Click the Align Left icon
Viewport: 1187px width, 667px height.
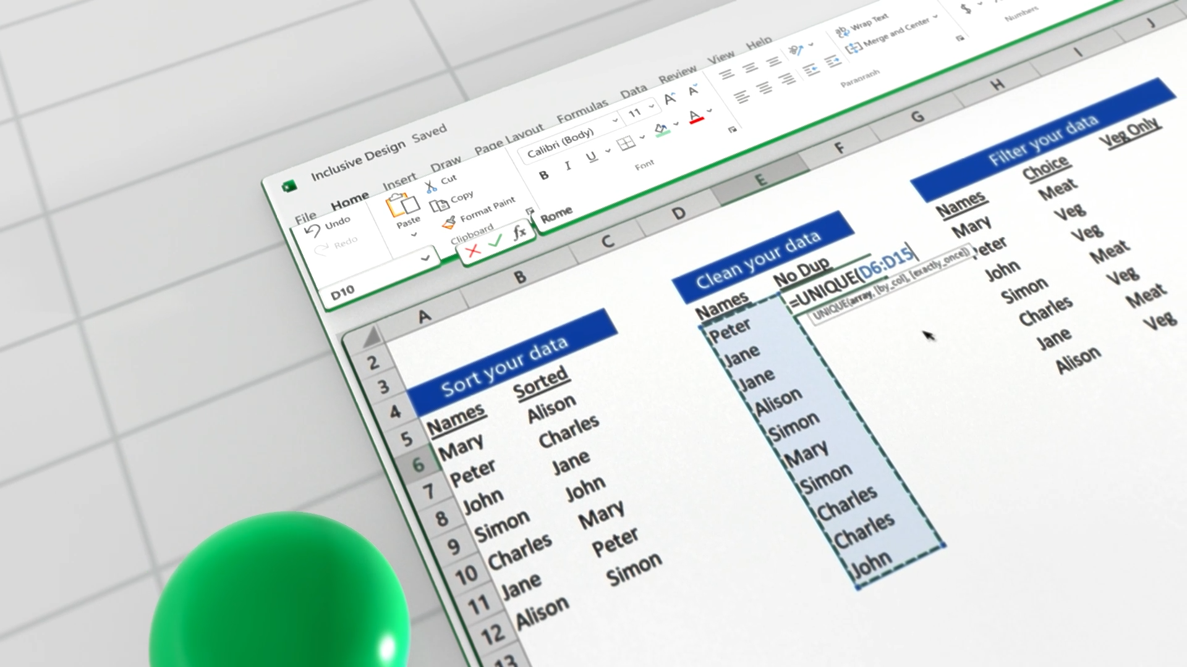point(741,97)
